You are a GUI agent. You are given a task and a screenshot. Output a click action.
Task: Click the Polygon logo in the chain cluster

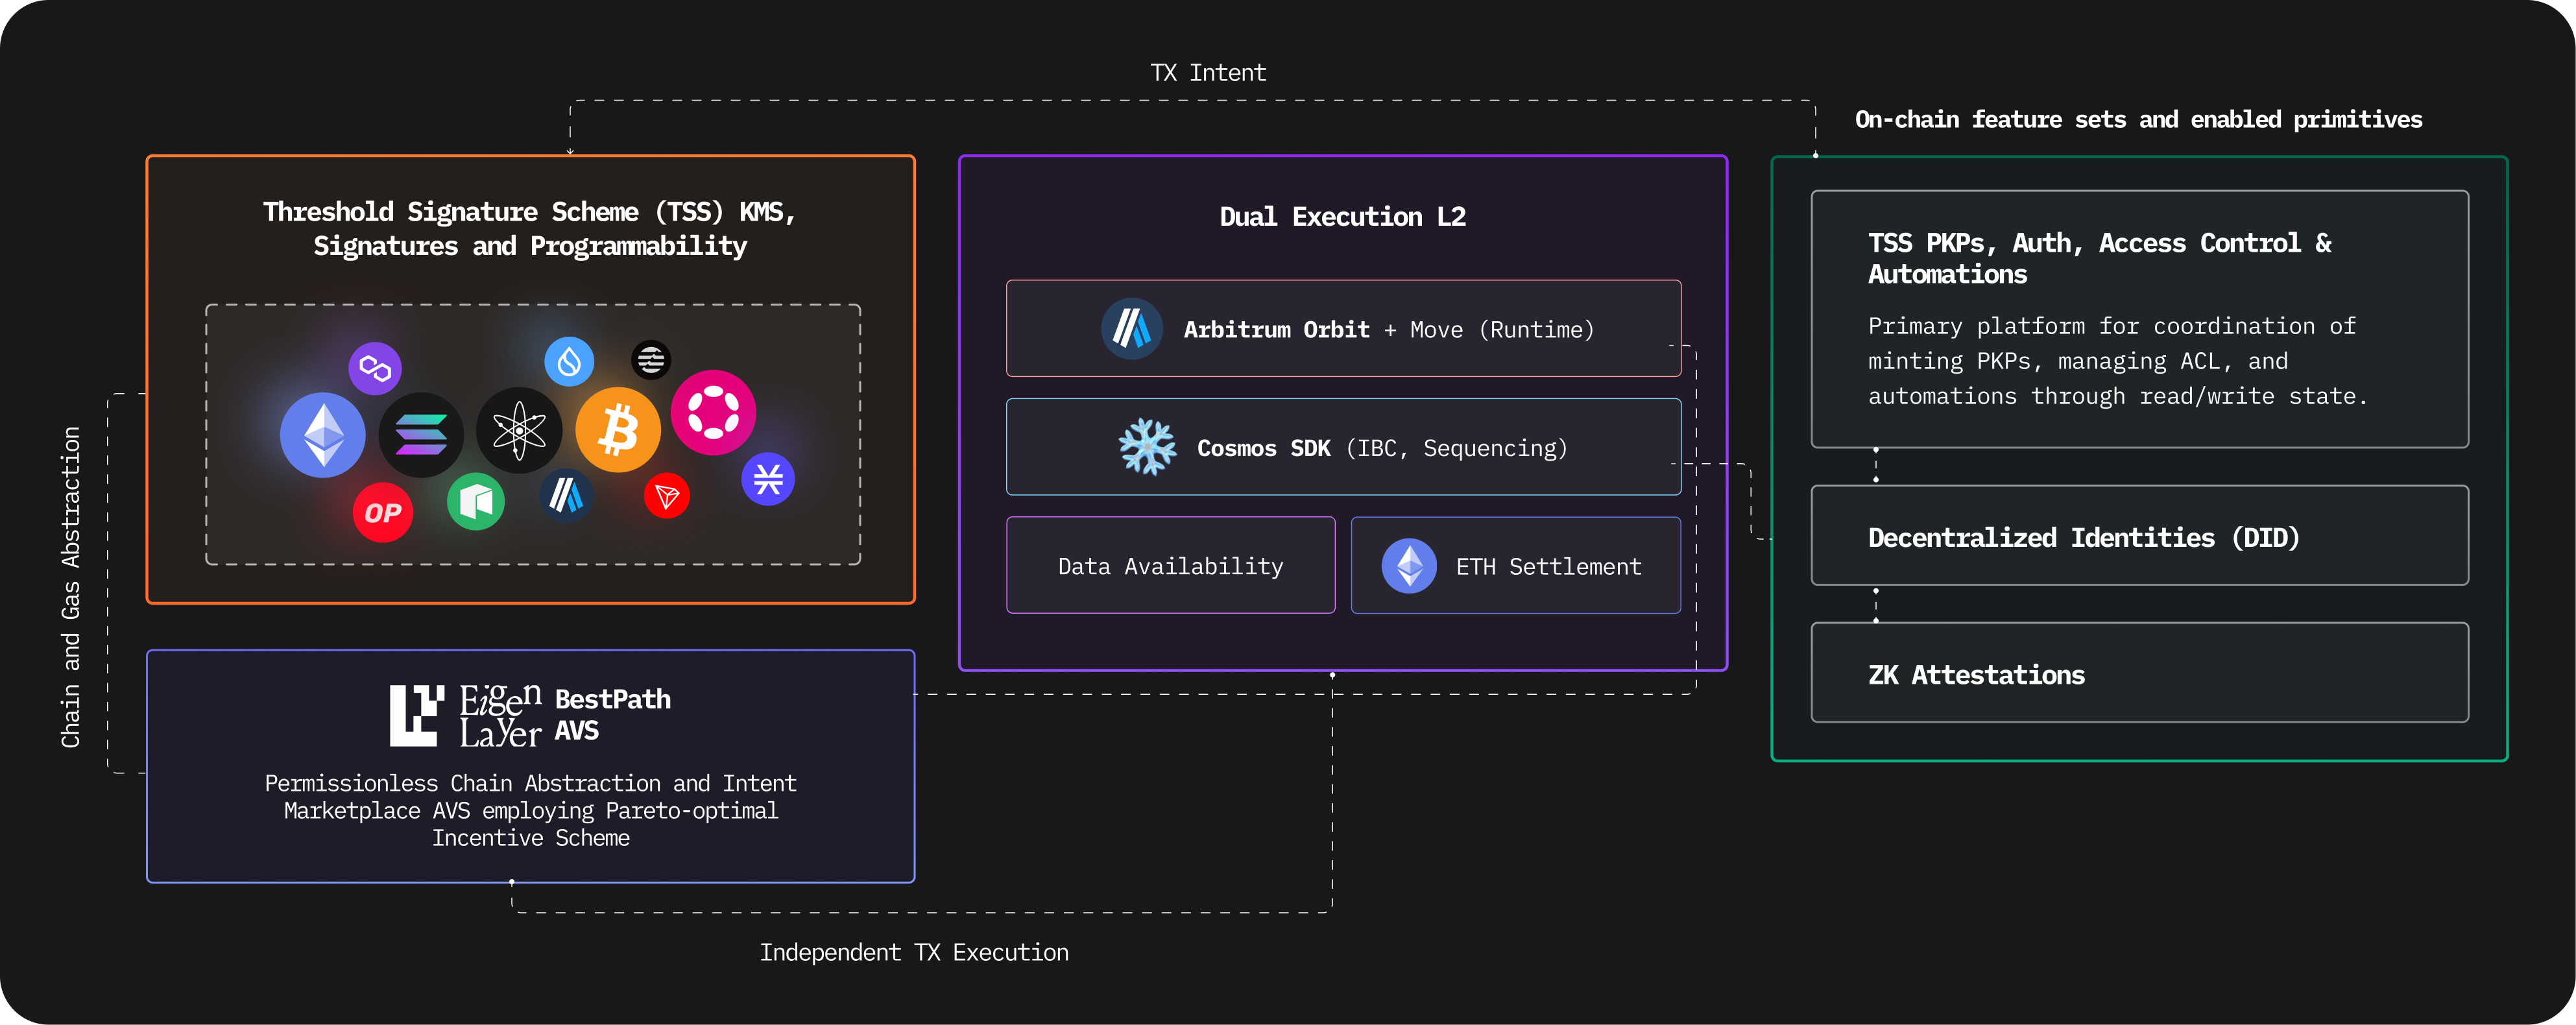(x=375, y=368)
